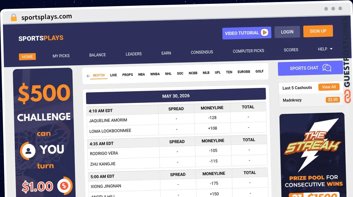Select the WNBA tab
The image size is (353, 197).
[155, 74]
